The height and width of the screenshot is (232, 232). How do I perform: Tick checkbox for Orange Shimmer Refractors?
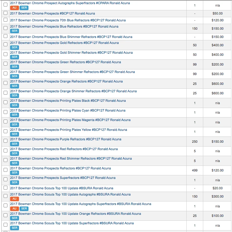[5, 93]
